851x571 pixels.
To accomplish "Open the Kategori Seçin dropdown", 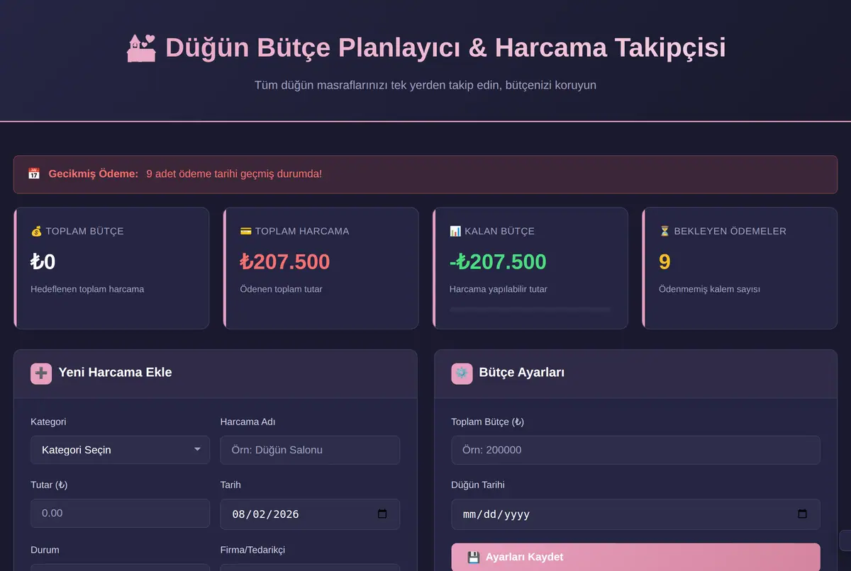I will coord(120,450).
